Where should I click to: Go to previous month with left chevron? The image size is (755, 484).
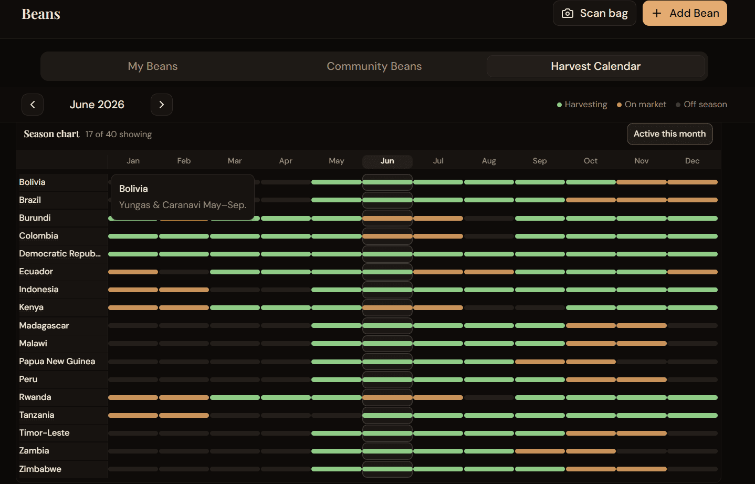click(x=33, y=105)
